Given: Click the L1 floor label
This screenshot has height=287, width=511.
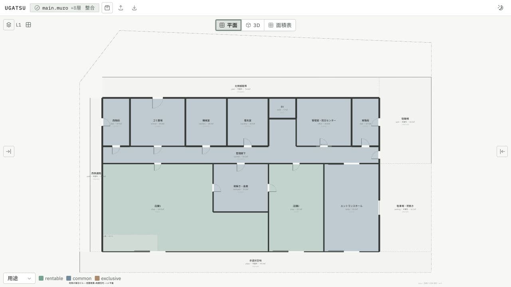Looking at the screenshot, I should tap(18, 25).
